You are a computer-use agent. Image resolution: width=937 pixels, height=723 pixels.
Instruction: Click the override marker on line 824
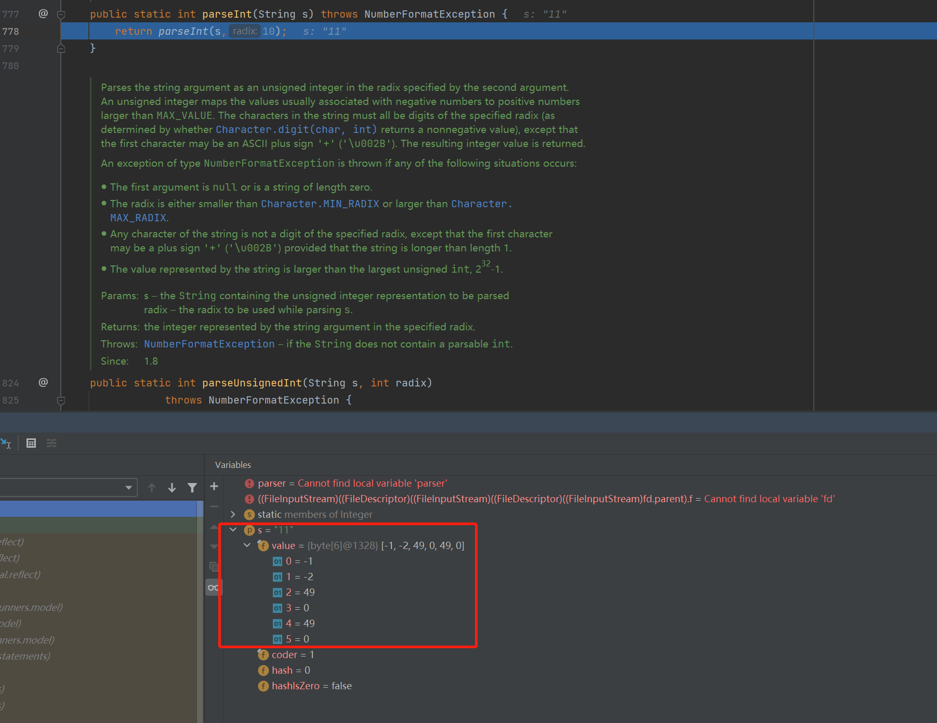pyautogui.click(x=43, y=383)
